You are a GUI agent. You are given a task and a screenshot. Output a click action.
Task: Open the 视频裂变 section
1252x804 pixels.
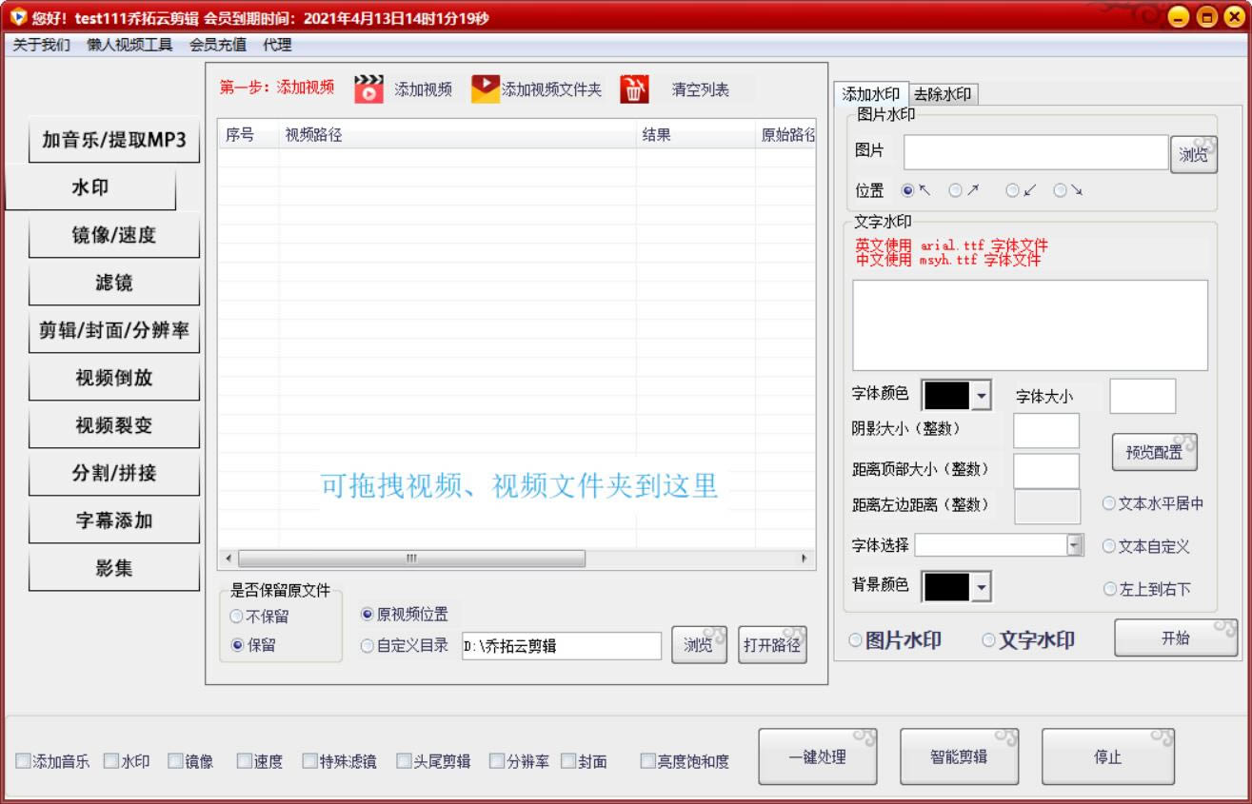(114, 425)
